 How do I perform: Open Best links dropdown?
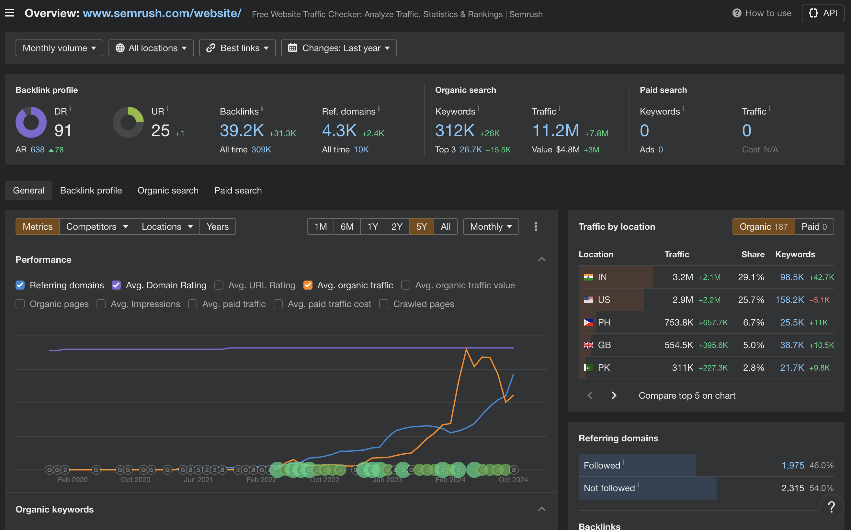pos(237,48)
